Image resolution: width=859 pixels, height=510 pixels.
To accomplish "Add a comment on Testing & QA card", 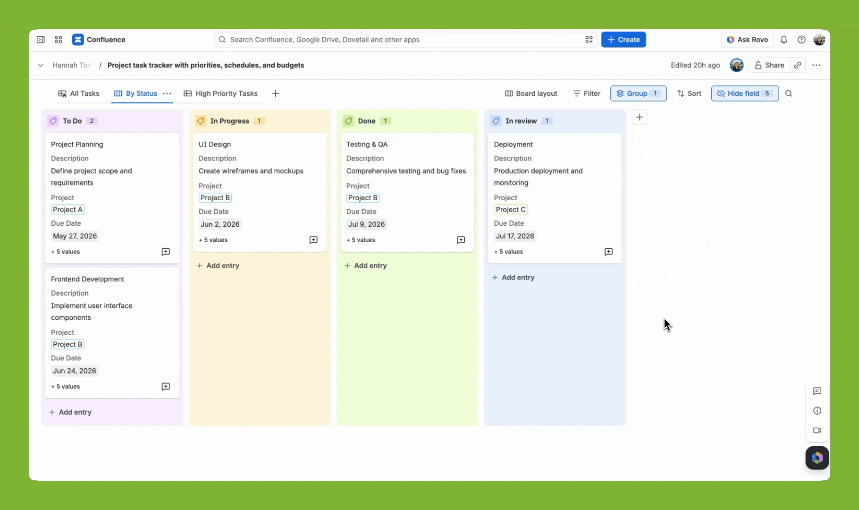I will coord(461,240).
